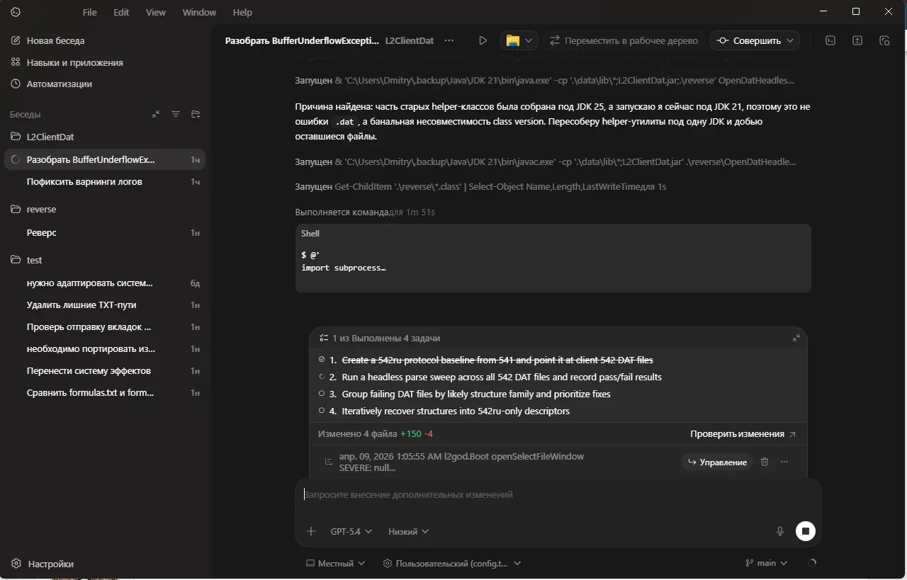Screen dimensions: 907x580
Task: Stop the running response
Action: (x=806, y=531)
